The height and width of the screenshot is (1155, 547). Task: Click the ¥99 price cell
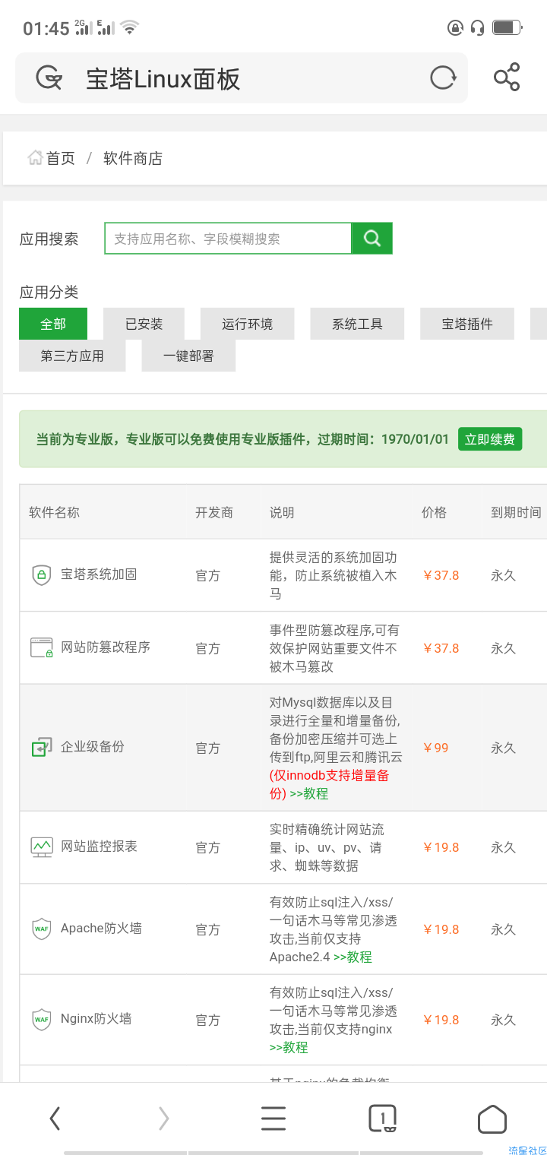[x=436, y=748]
